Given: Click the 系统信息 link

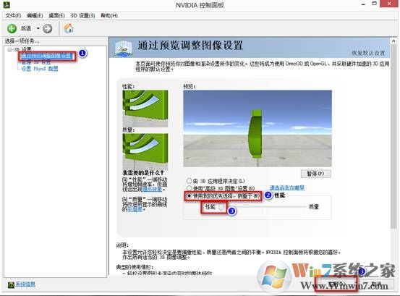Looking at the screenshot, I should 25,284.
